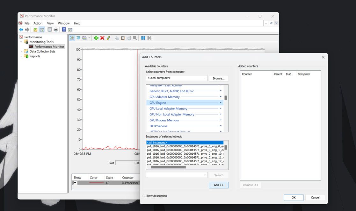Viewport: 356px width, 211px height.
Task: Expand GPU Adapter Memory counter group
Action: [221, 97]
